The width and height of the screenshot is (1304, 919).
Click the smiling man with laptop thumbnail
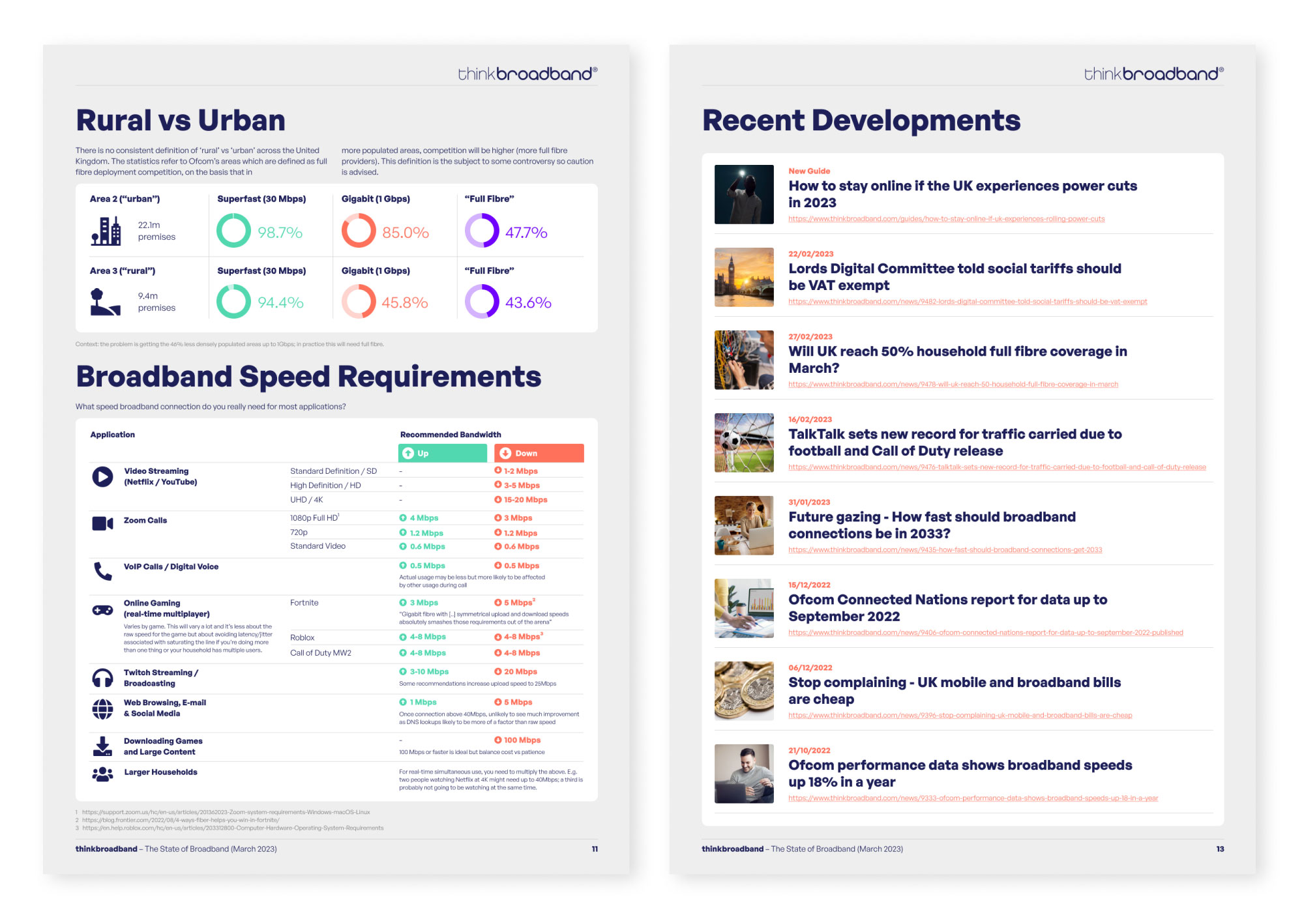744,774
